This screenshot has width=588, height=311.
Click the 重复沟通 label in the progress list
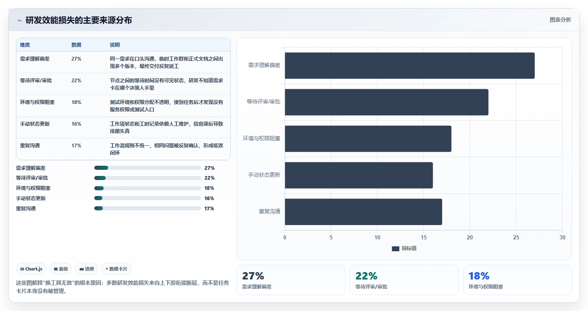[x=26, y=209]
